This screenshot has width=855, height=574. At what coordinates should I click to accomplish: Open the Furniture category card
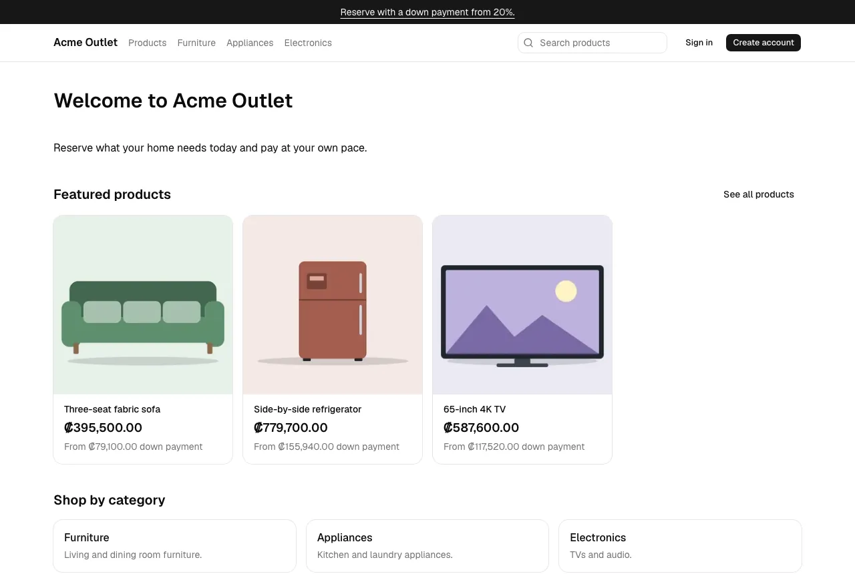pos(174,546)
